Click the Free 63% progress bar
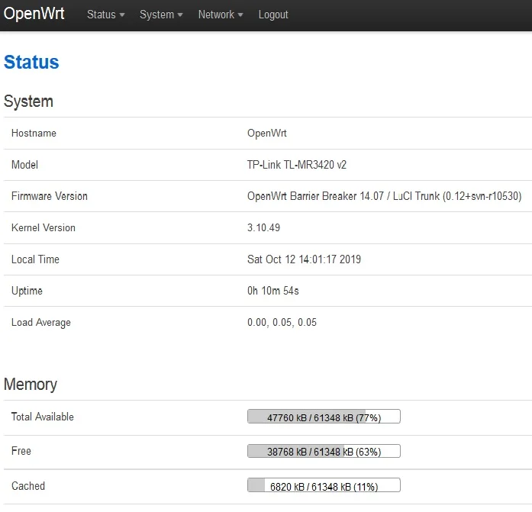The image size is (532, 512). (x=324, y=451)
